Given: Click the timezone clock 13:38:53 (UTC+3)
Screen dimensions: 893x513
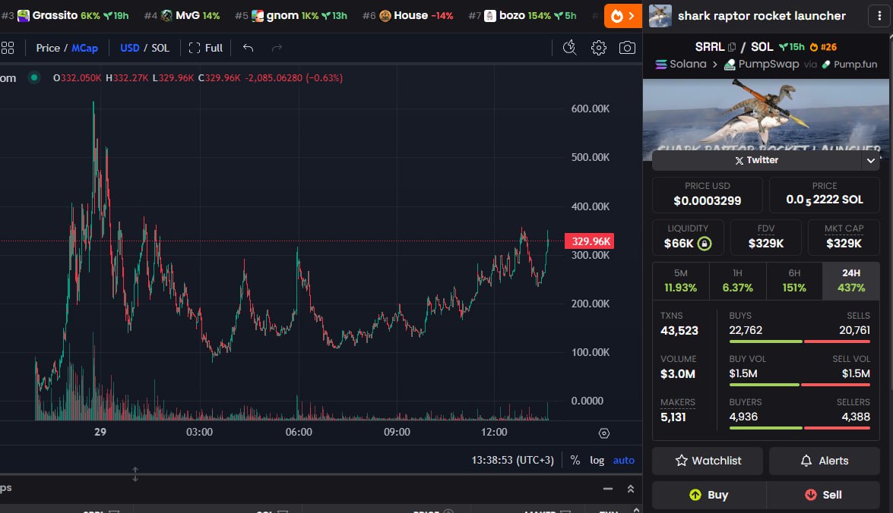Looking at the screenshot, I should pyautogui.click(x=512, y=460).
